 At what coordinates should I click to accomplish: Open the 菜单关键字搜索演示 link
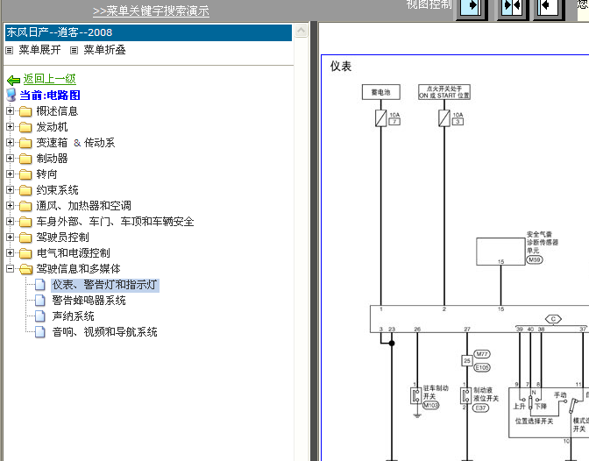151,11
